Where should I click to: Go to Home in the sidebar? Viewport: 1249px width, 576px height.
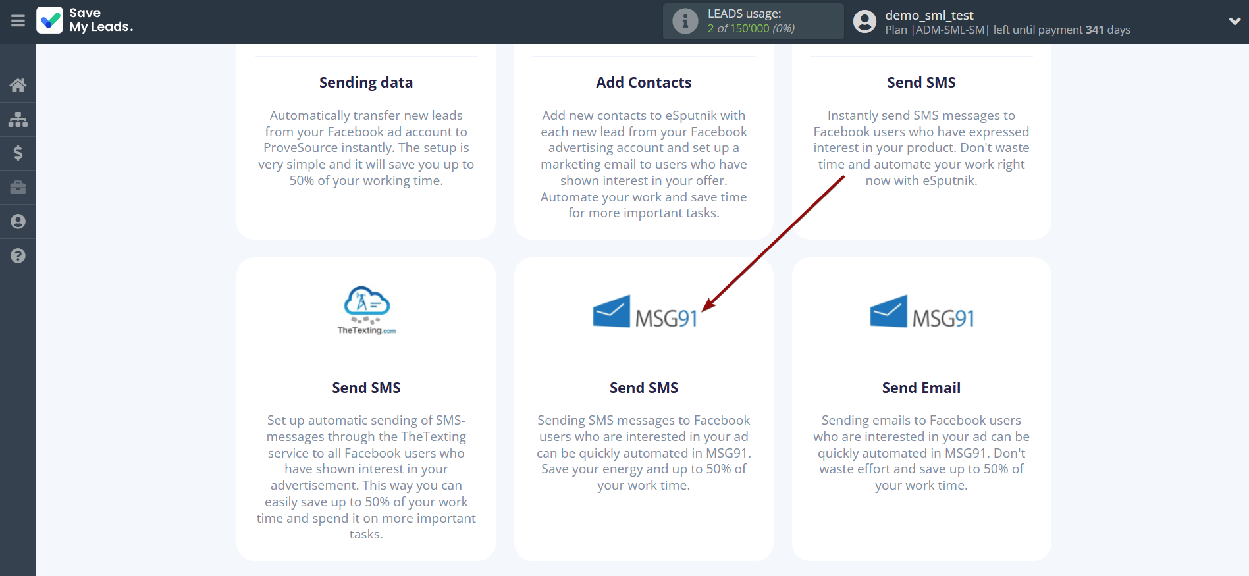point(18,85)
